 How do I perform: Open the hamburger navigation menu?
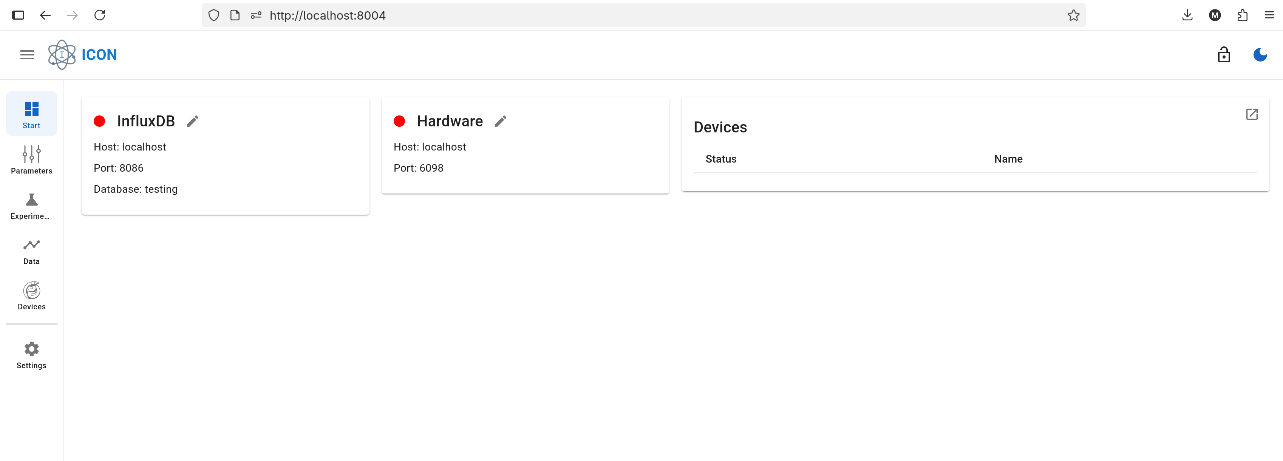(x=27, y=55)
